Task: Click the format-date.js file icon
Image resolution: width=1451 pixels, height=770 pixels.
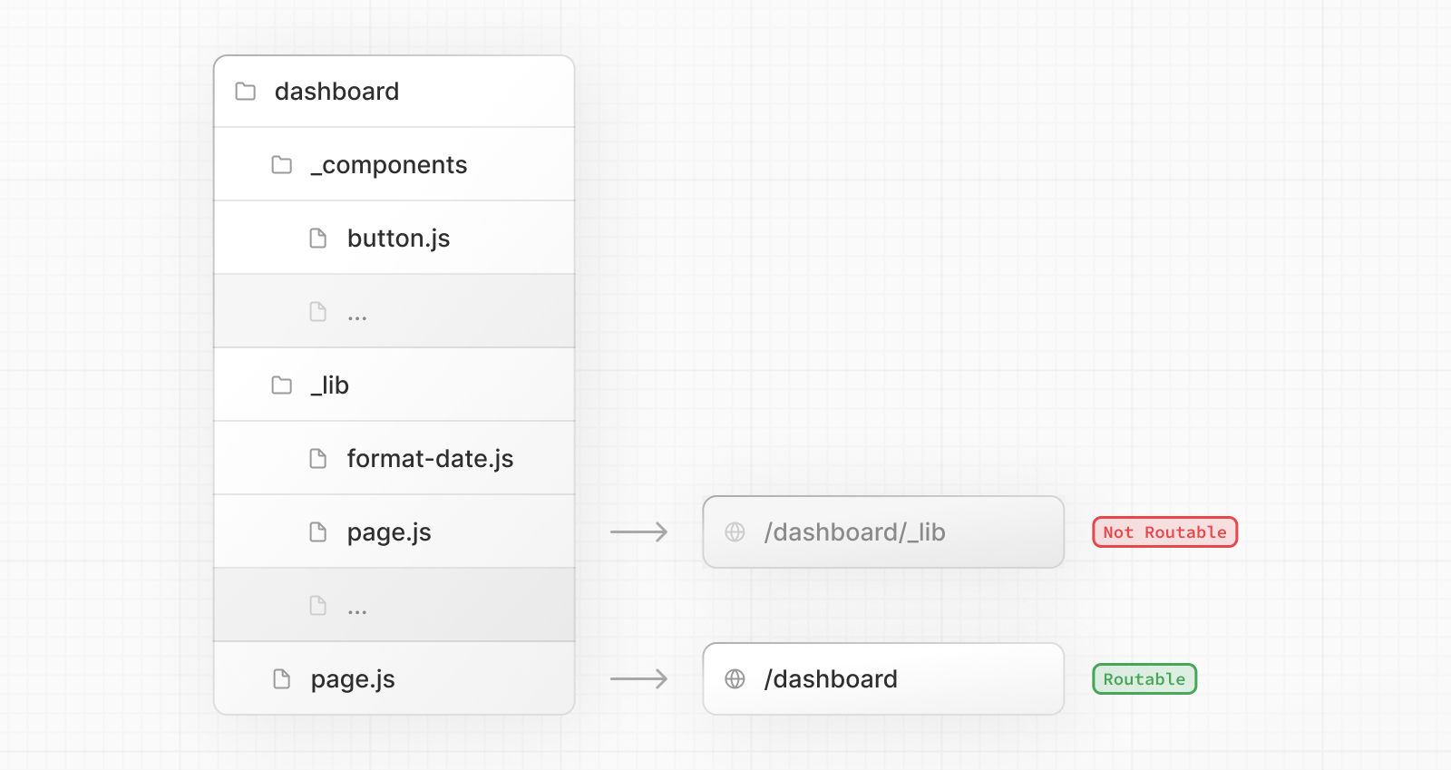Action: (318, 459)
